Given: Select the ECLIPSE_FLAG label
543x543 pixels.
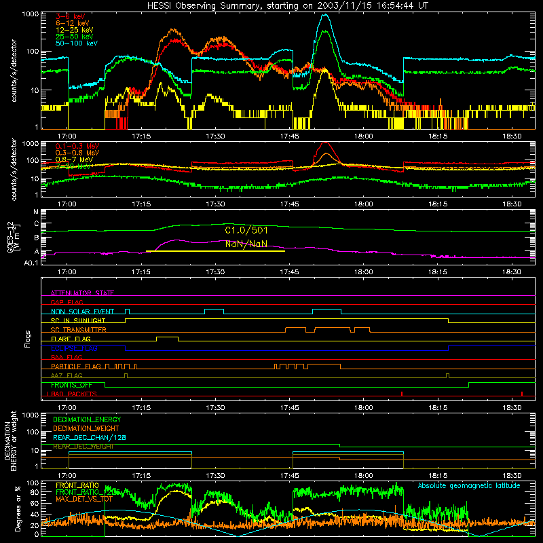Looking at the screenshot, I should tap(74, 348).
